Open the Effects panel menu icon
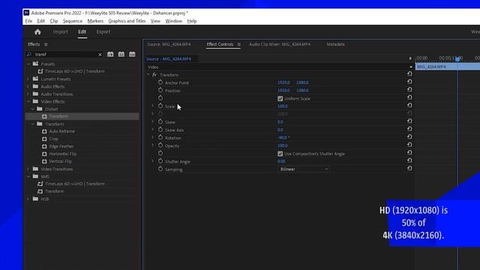 click(x=46, y=44)
